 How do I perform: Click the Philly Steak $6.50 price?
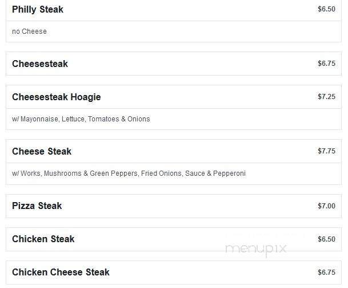326,9
